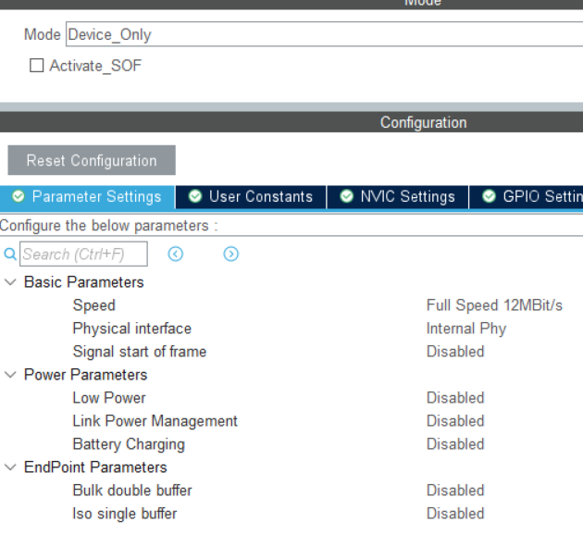Enable the Activate_SOF checkbox
583x547 pixels.
pos(36,66)
